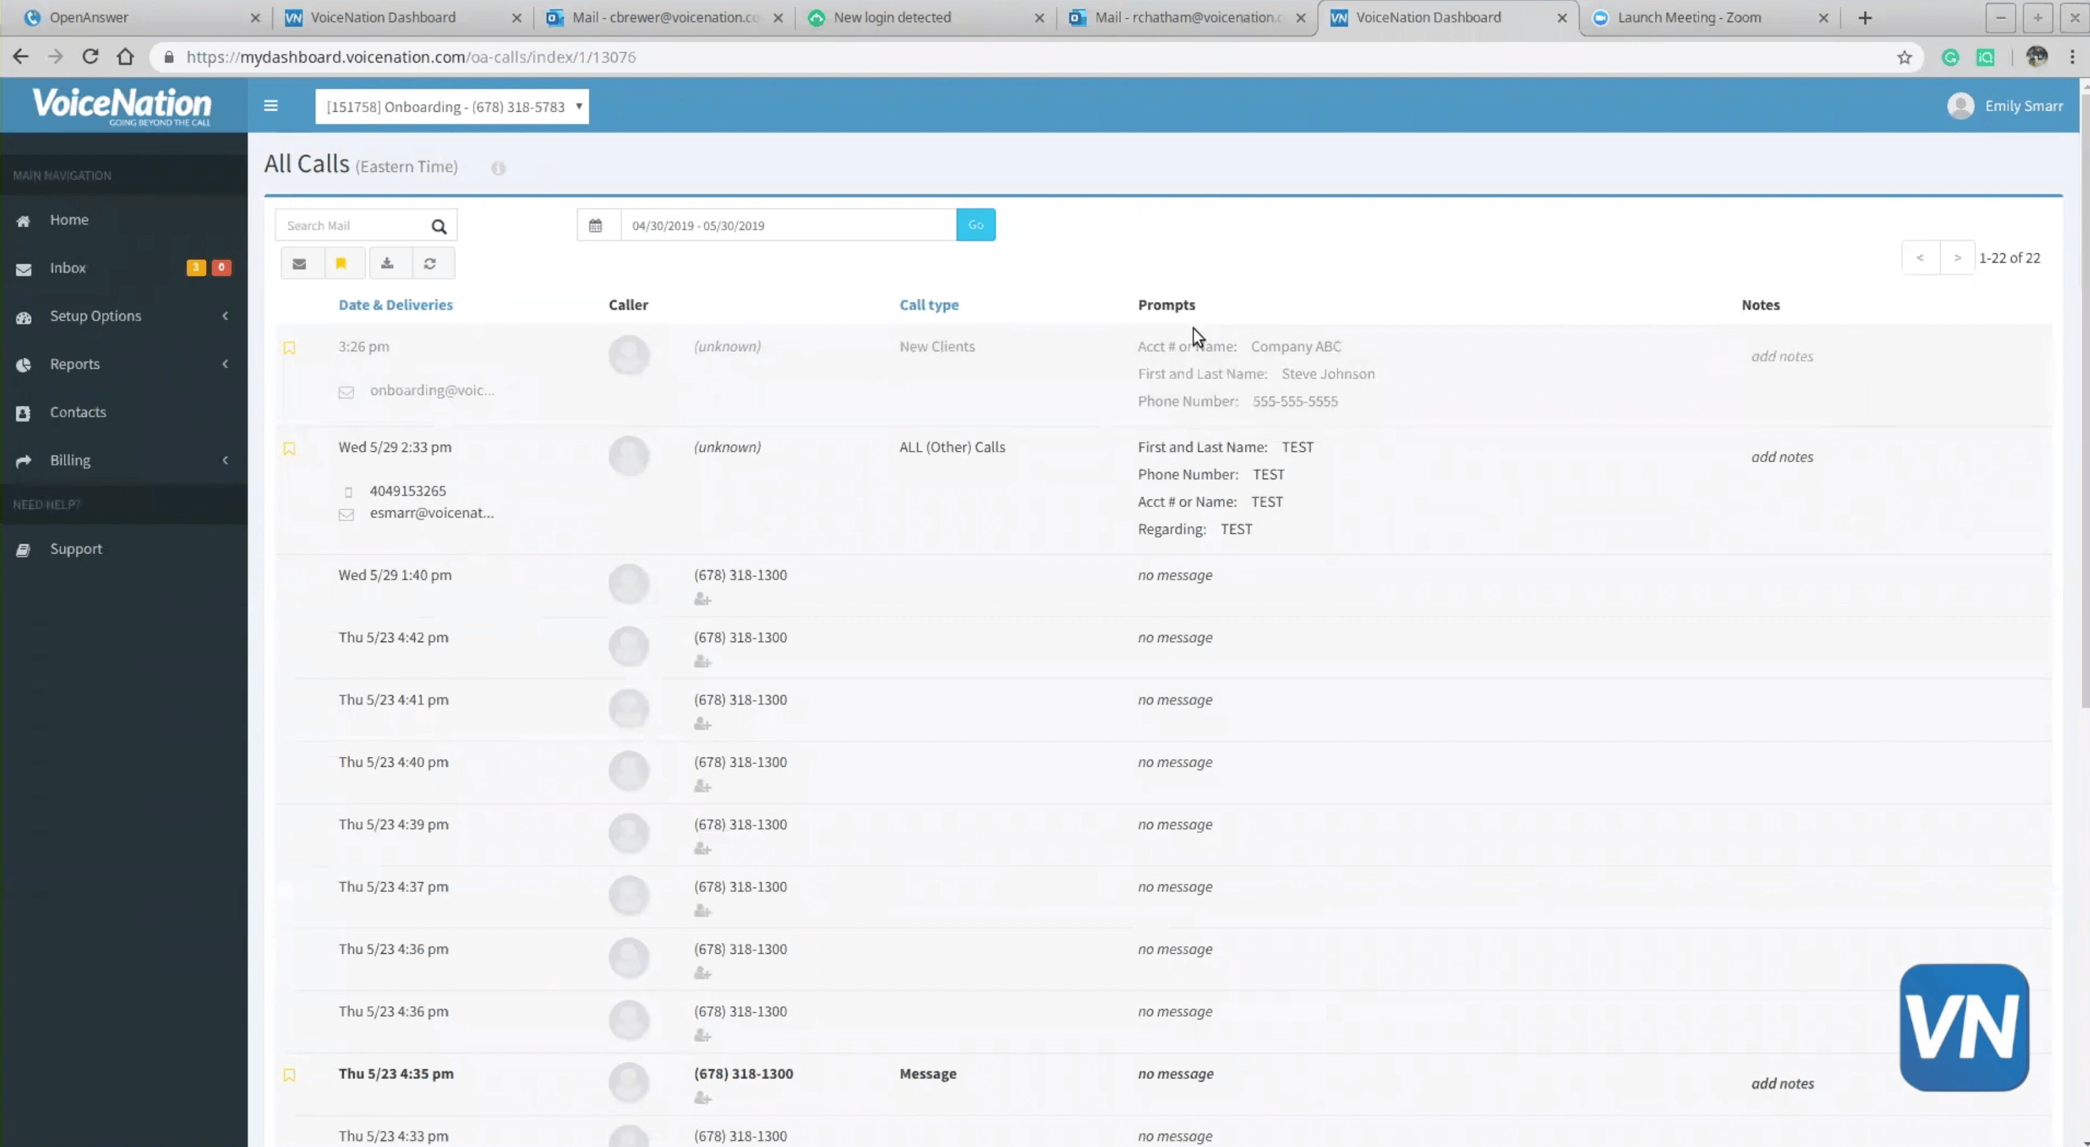Click the orange Inbox count badge
The height and width of the screenshot is (1147, 2090).
(196, 267)
